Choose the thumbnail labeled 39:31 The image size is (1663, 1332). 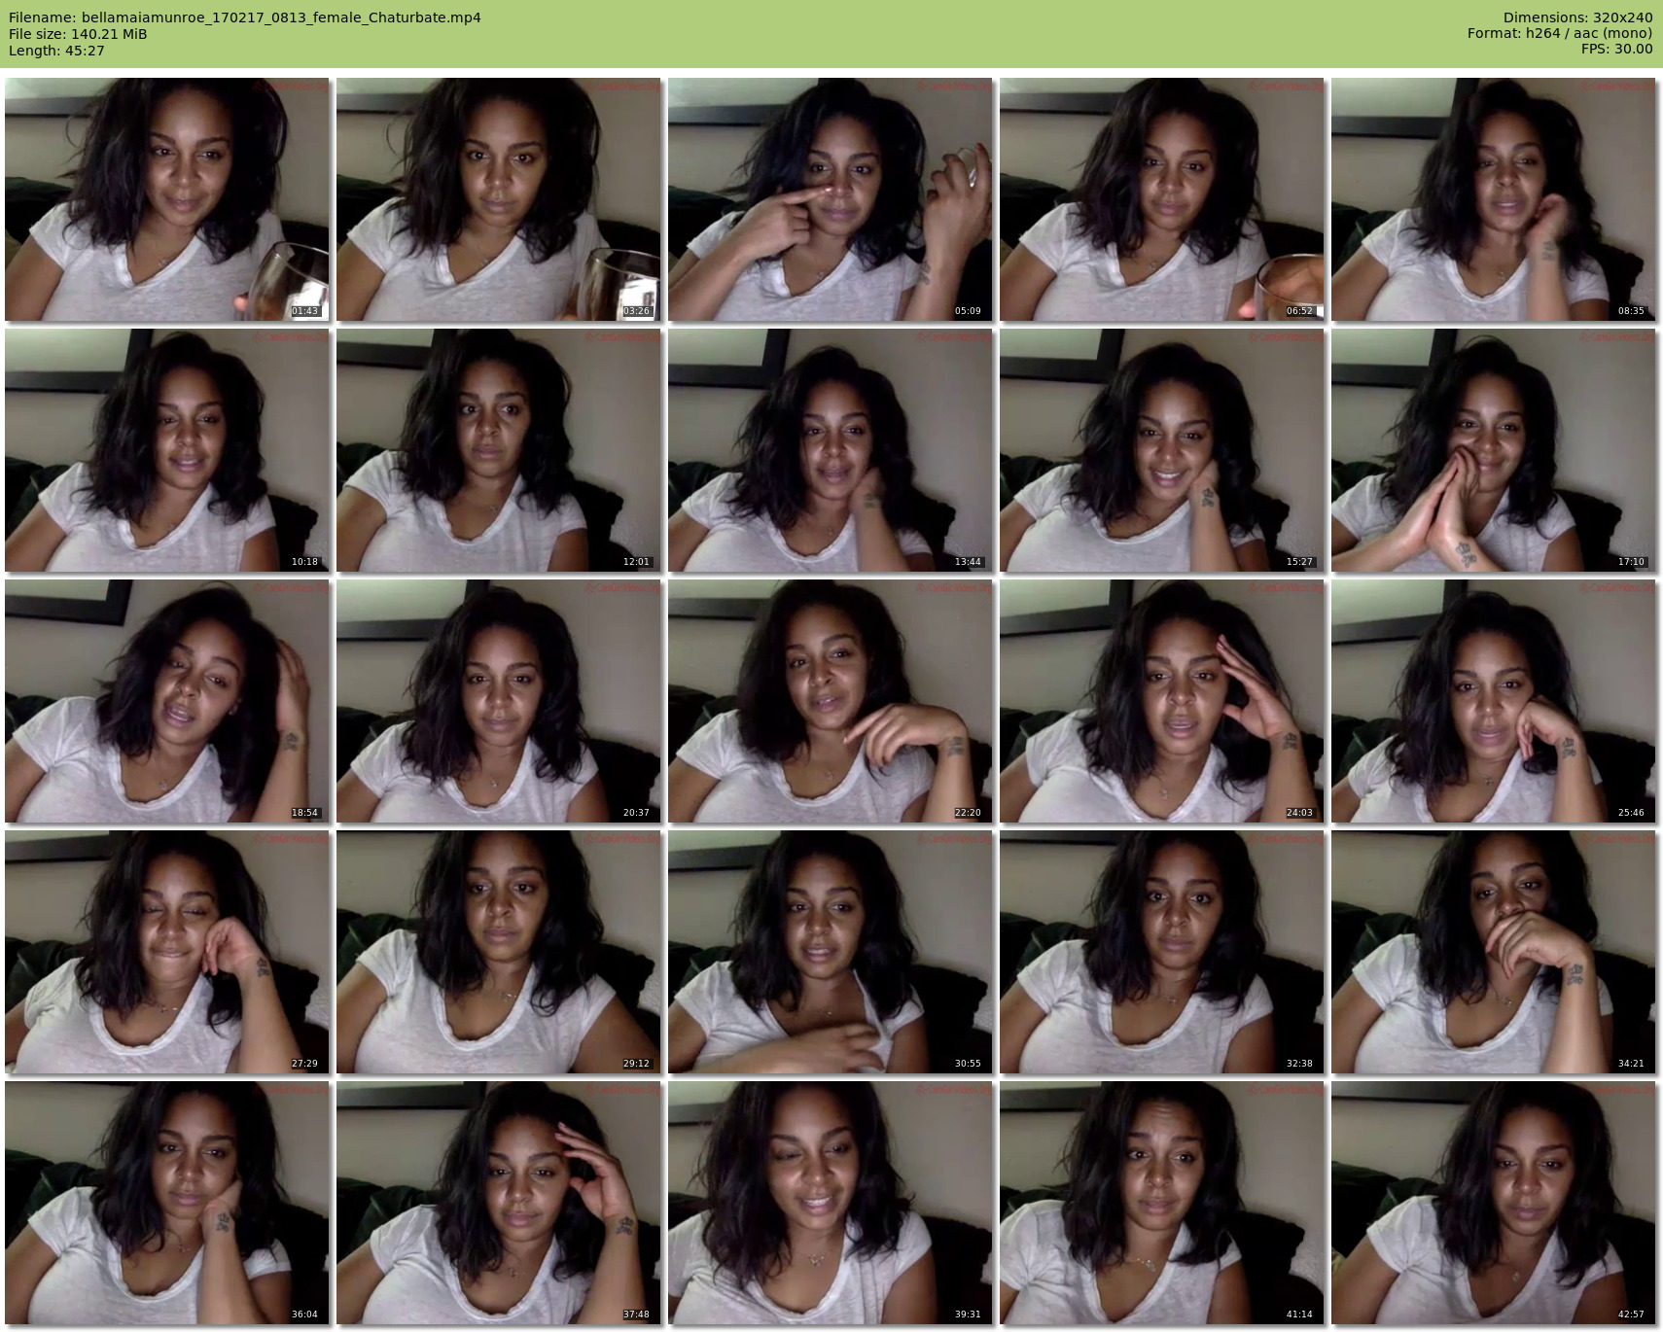click(x=831, y=1203)
